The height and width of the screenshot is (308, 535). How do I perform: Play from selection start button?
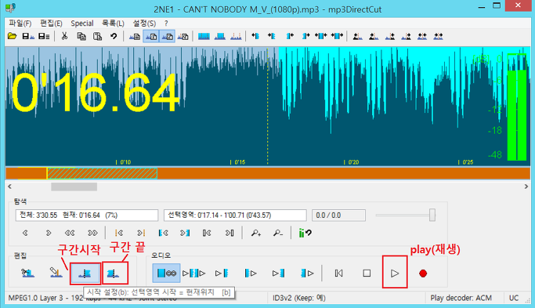pos(251,274)
